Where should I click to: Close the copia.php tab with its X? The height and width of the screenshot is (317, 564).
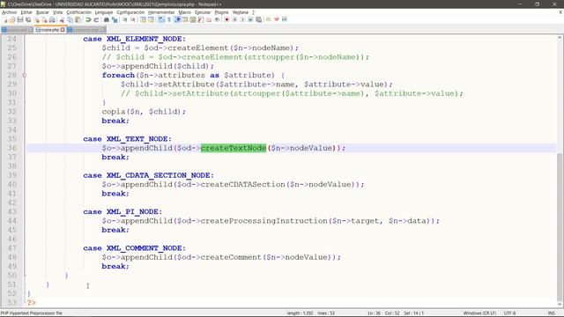tap(63, 30)
